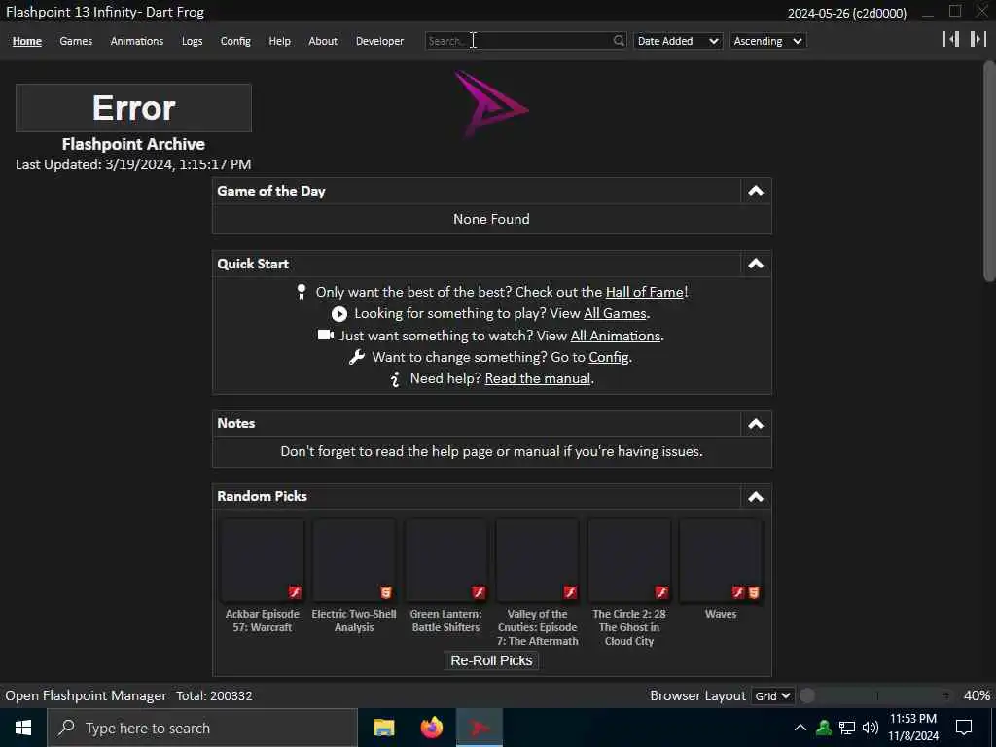Open the Browser Layout Grid dropdown

pos(771,696)
